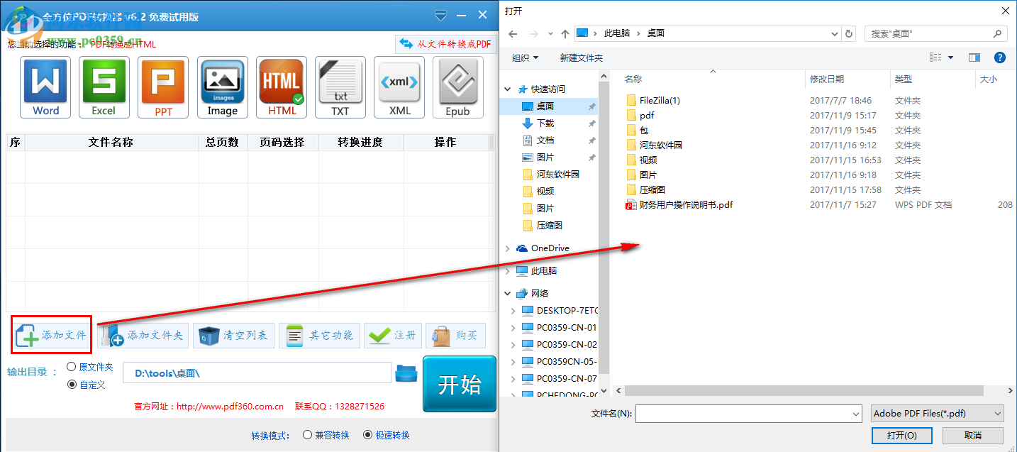Pick the HTML conversion format
This screenshot has width=1017, height=452.
tap(282, 87)
